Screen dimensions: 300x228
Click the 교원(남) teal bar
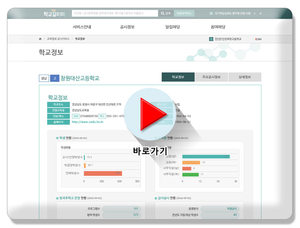point(206,157)
